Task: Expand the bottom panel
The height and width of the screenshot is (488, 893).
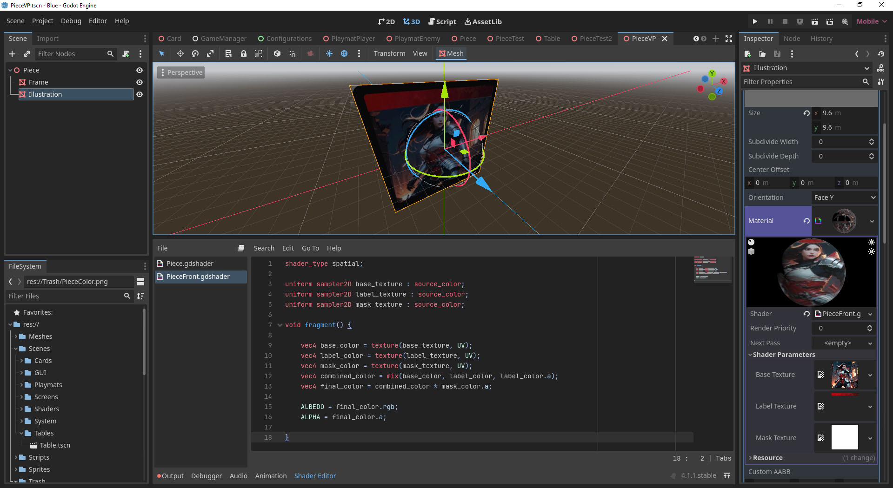Action: (727, 475)
